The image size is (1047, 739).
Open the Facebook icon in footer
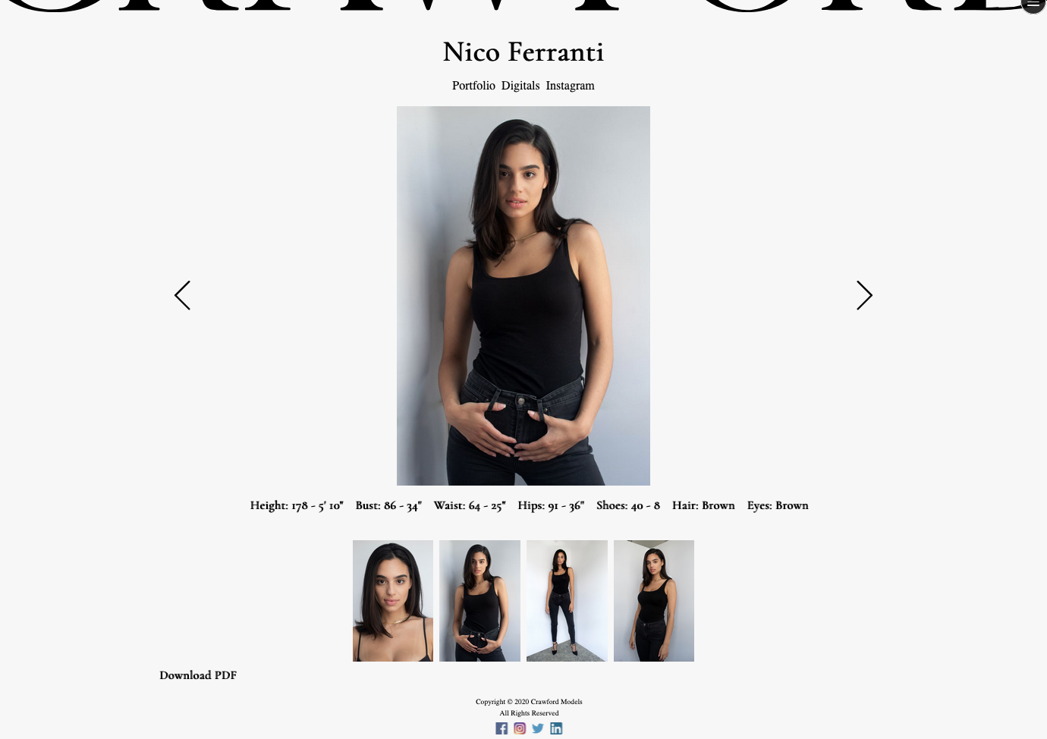tap(501, 728)
